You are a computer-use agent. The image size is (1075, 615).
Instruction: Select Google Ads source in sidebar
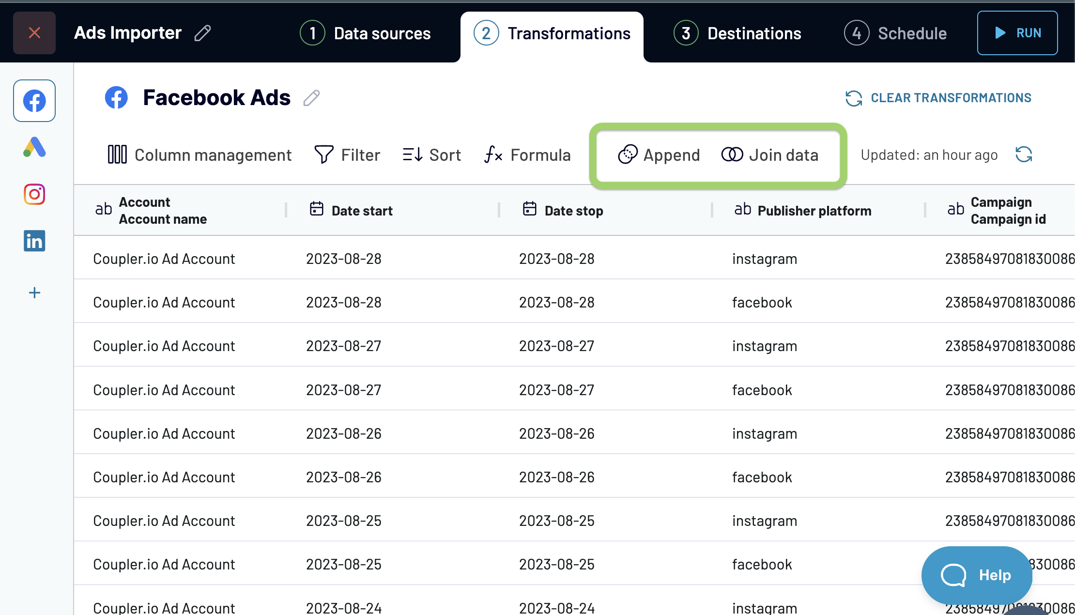tap(34, 147)
